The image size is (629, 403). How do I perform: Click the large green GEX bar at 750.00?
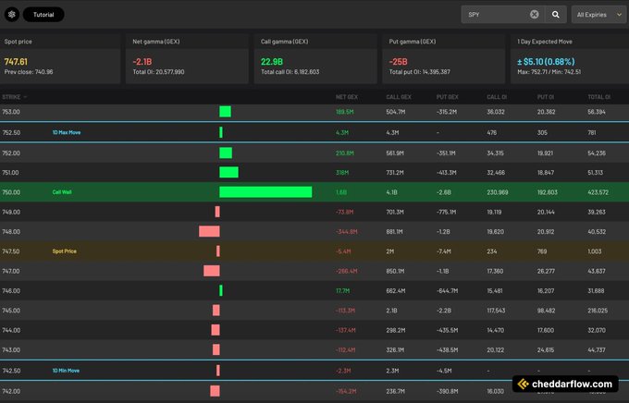pyautogui.click(x=265, y=192)
